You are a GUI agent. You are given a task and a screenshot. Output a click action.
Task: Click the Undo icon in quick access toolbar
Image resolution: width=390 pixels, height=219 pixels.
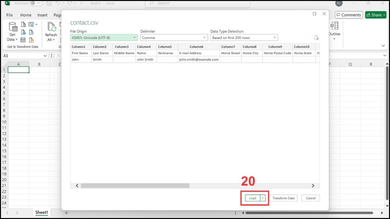(58, 3)
